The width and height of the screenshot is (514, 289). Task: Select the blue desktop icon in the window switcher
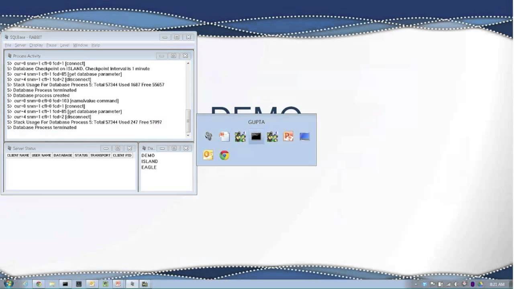pos(304,136)
